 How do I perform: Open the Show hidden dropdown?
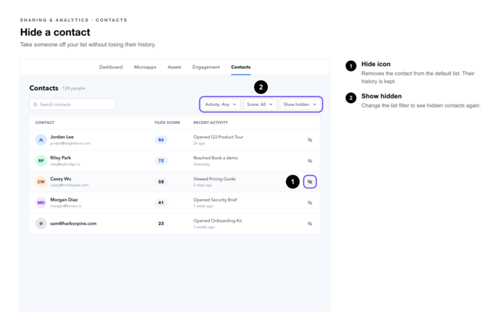(x=300, y=104)
